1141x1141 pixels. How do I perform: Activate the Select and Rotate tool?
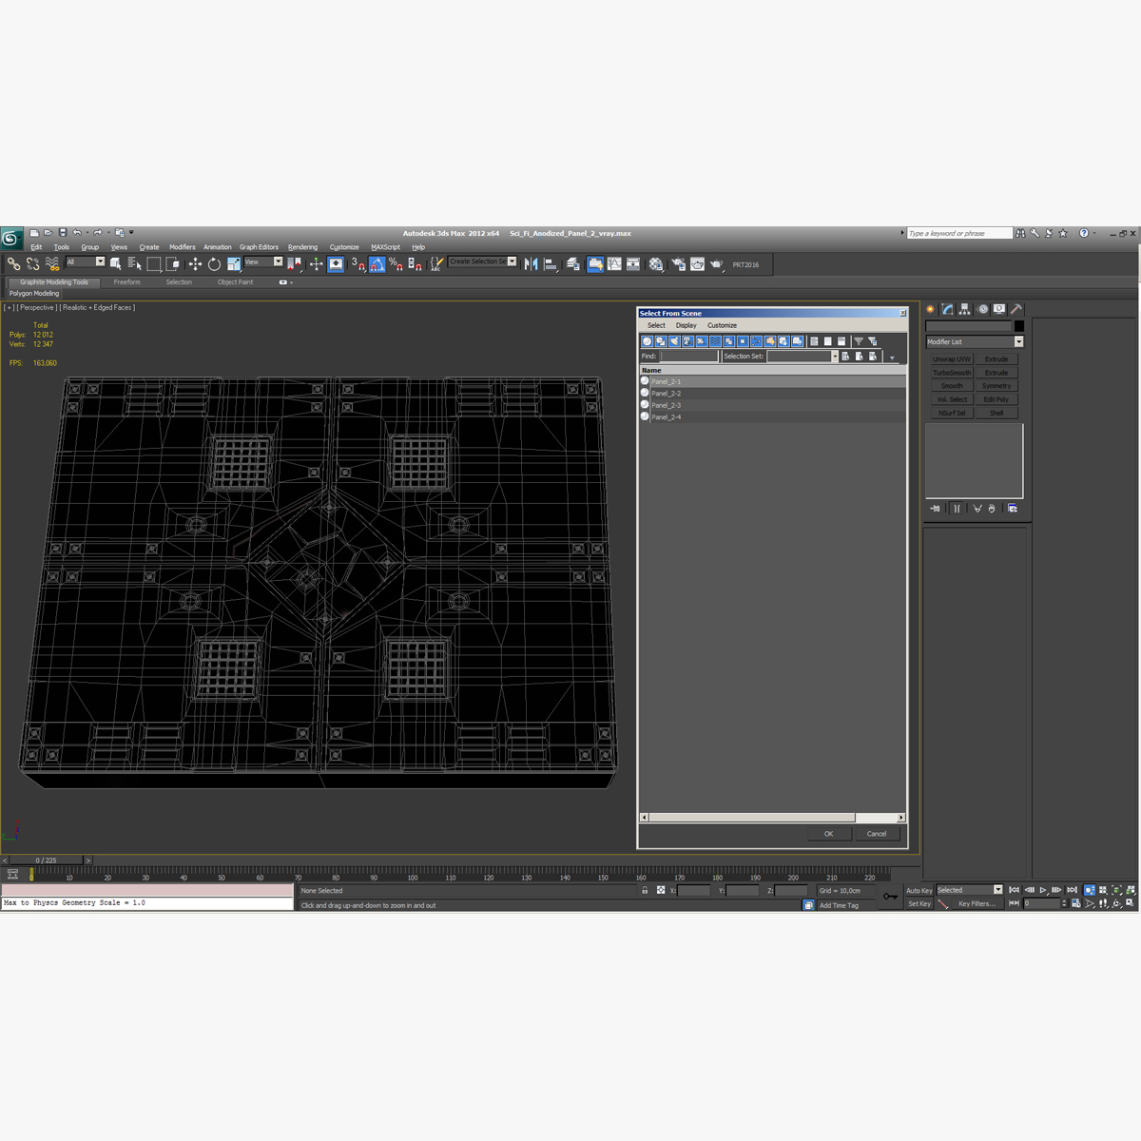point(214,264)
